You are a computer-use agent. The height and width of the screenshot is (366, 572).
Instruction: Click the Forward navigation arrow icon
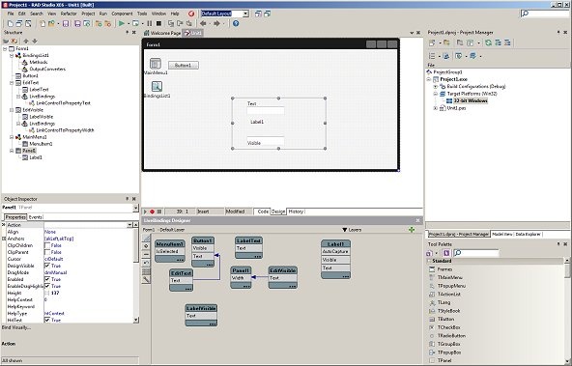[x=217, y=23]
